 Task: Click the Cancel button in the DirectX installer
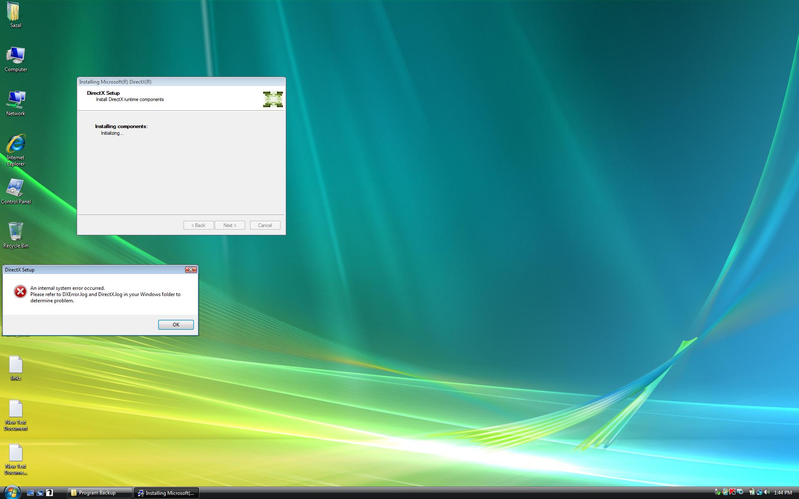pyautogui.click(x=265, y=225)
